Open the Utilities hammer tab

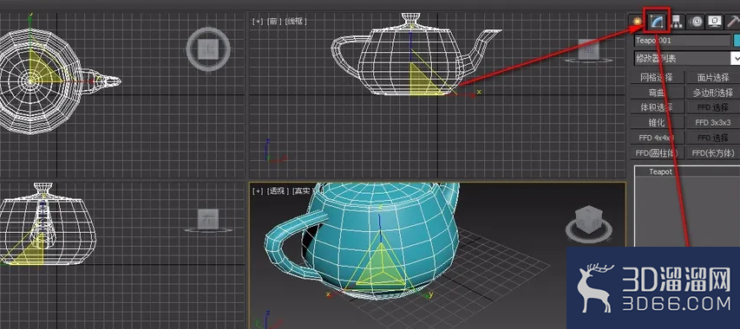coord(733,21)
